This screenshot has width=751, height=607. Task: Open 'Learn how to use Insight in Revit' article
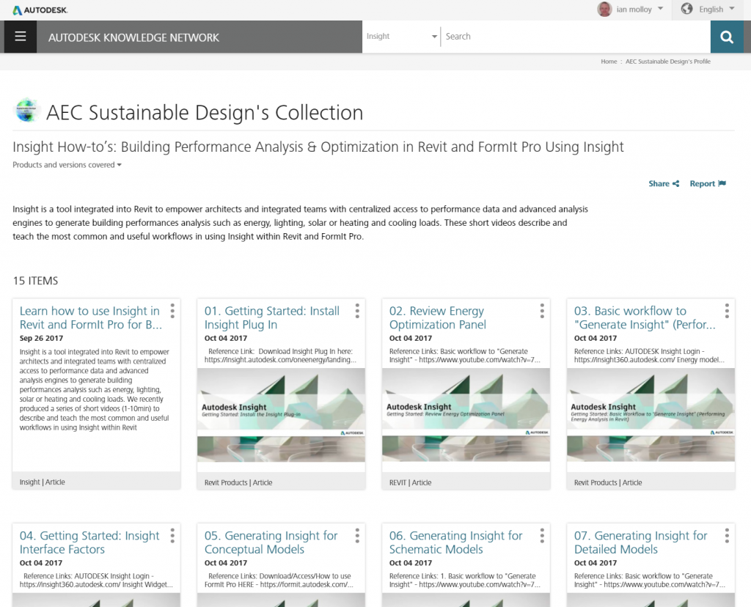pyautogui.click(x=90, y=318)
